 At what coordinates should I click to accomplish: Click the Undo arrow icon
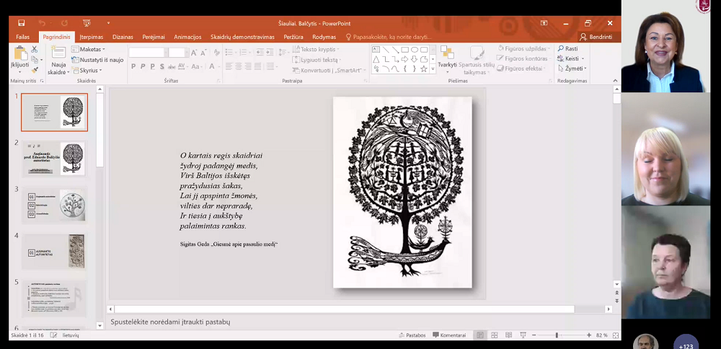(x=42, y=23)
